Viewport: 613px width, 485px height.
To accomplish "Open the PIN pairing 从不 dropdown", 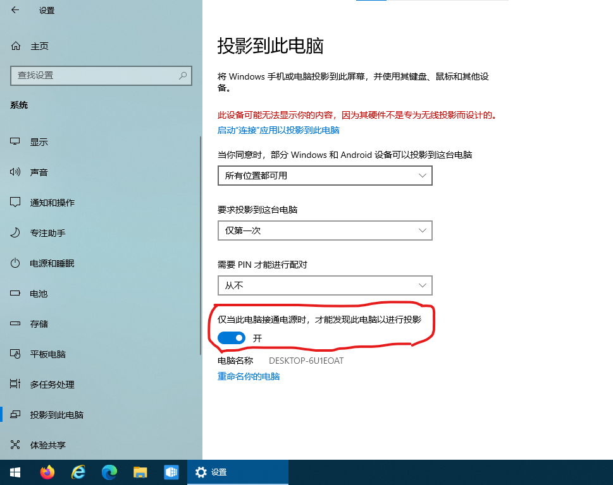I will point(325,285).
